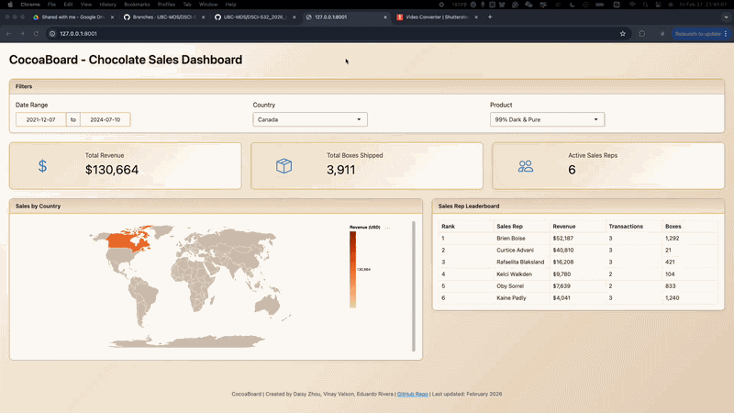Screen dimensions: 734x413
Task: Click the end date field 2024-07-10
Action: coord(105,119)
